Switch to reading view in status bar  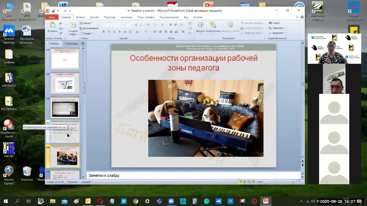coord(249,182)
